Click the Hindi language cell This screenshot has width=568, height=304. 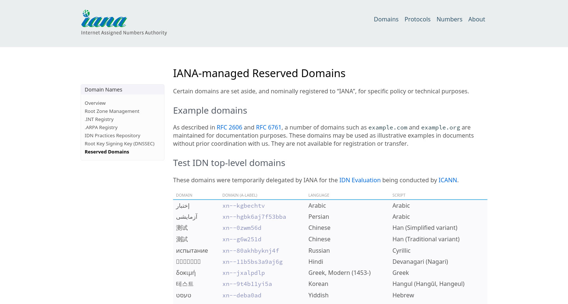[316, 262]
